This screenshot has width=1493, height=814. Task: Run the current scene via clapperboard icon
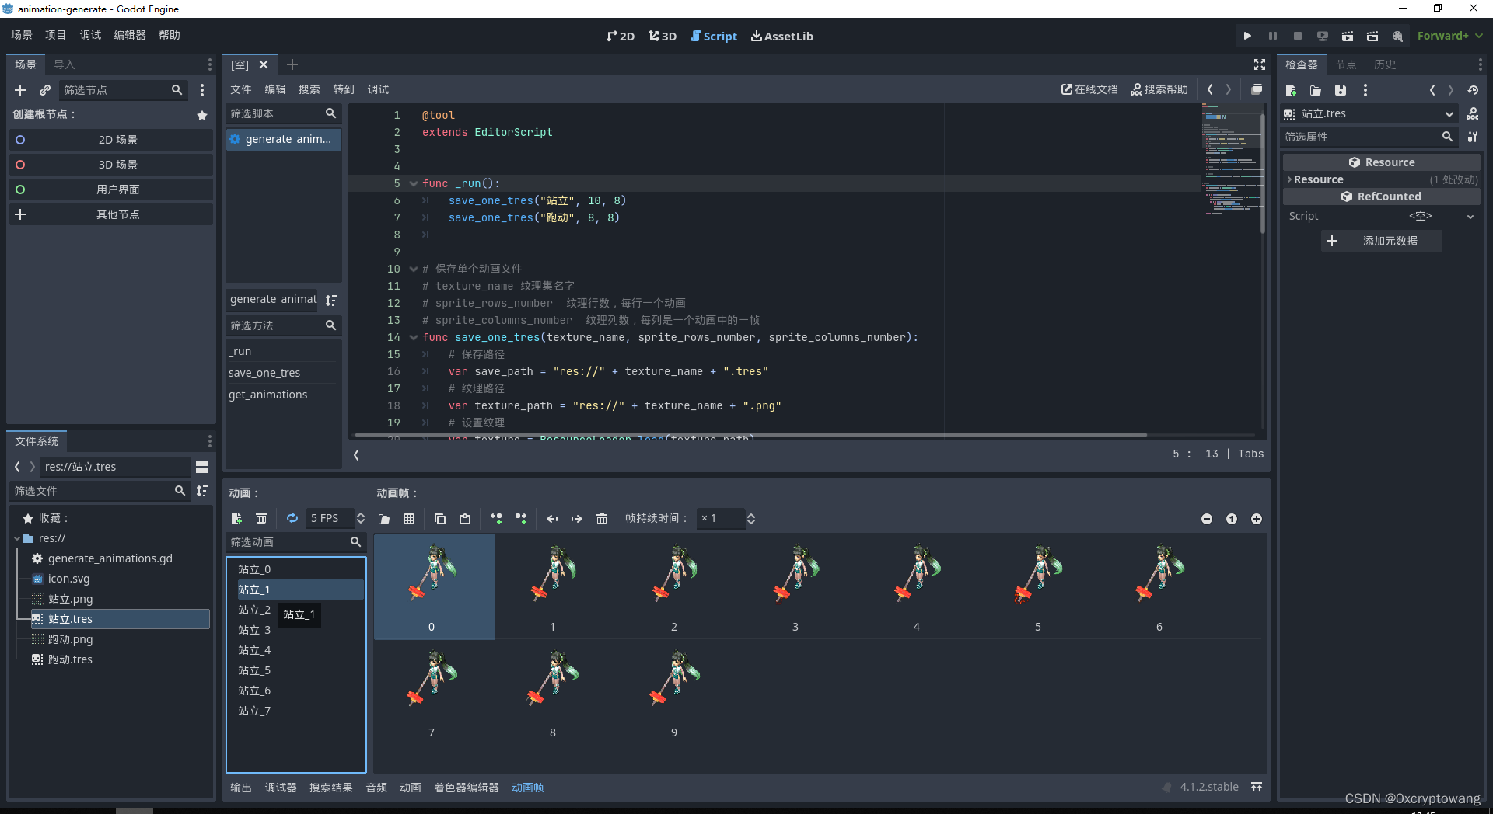(x=1348, y=36)
